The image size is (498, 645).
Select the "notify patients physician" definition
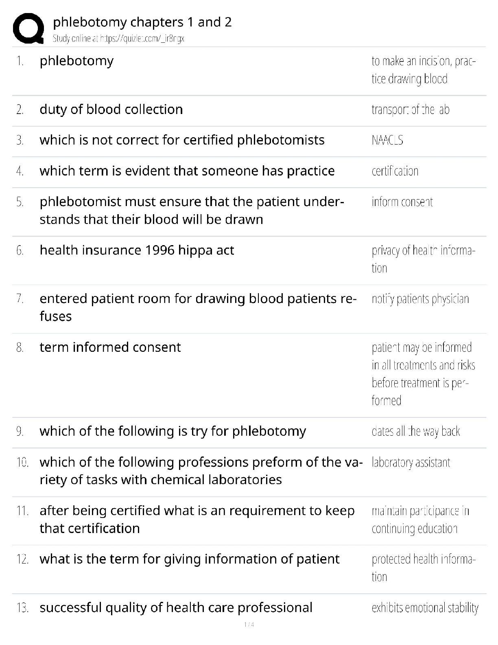[420, 299]
